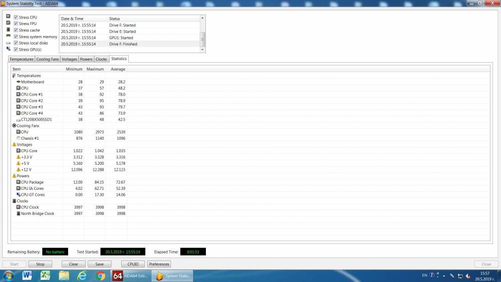Screen dimensions: 501x282
Task: Click the Chassis #1 fan icon
Action: (18, 138)
